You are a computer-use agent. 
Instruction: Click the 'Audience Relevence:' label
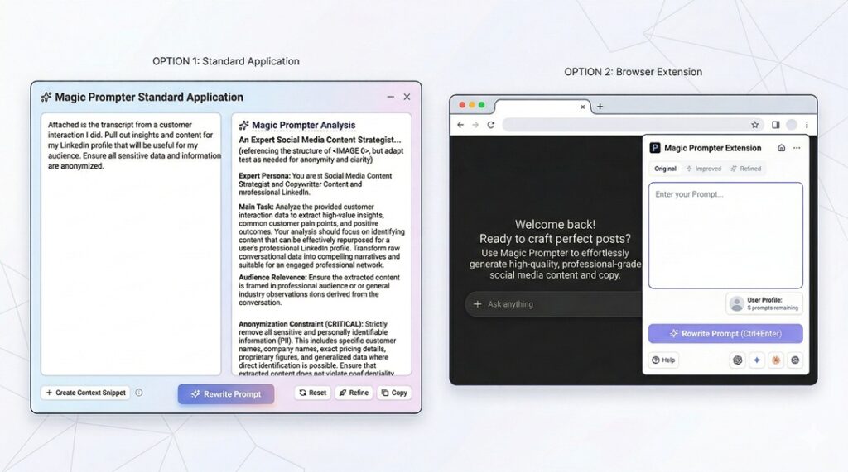(272, 278)
